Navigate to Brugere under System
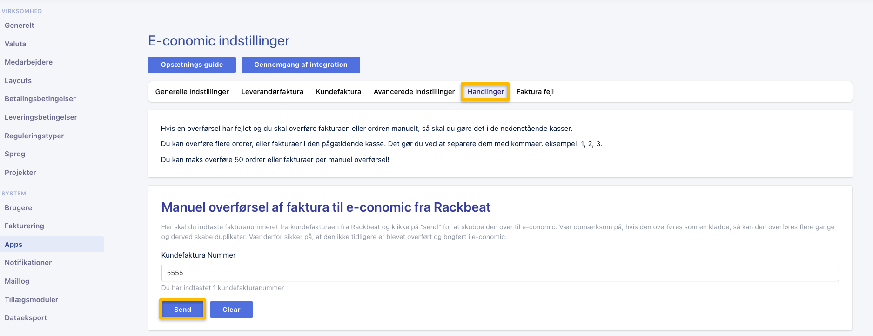 click(18, 208)
